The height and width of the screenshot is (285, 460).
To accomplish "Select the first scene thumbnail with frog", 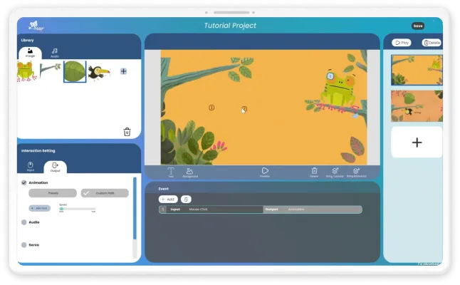I will click(417, 70).
